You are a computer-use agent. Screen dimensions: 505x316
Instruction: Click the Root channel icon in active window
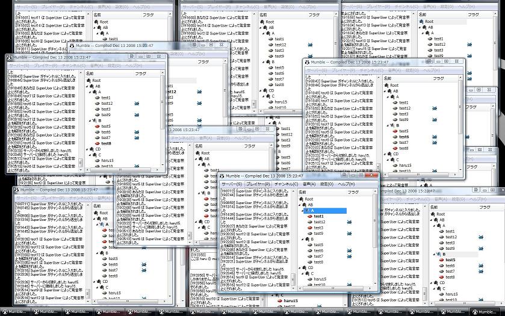tap(301, 199)
